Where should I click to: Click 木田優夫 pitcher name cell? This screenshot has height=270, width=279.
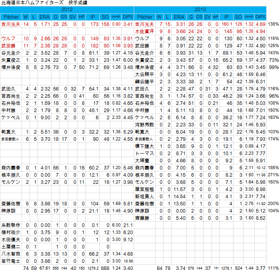(11, 240)
